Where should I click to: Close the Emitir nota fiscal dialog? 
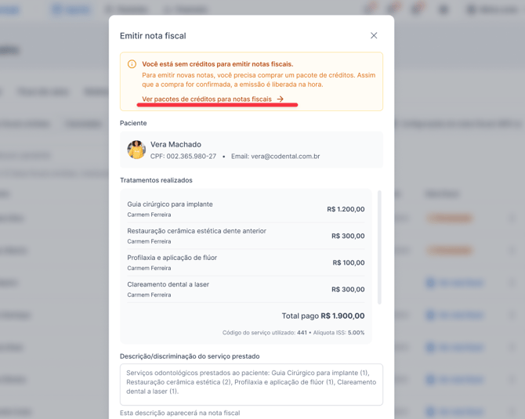coord(374,35)
